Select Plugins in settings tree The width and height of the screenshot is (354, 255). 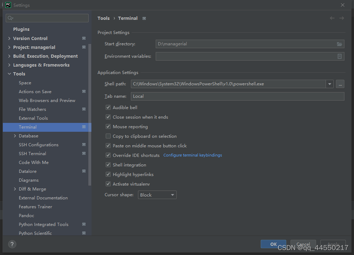(21, 29)
